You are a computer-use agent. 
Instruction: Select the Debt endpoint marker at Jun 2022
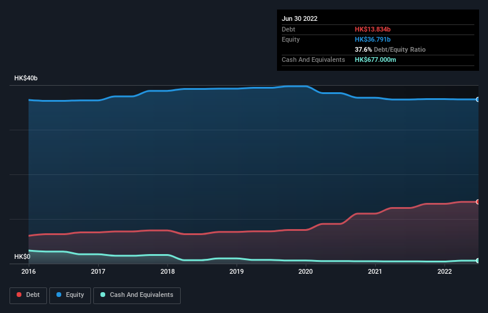point(478,202)
